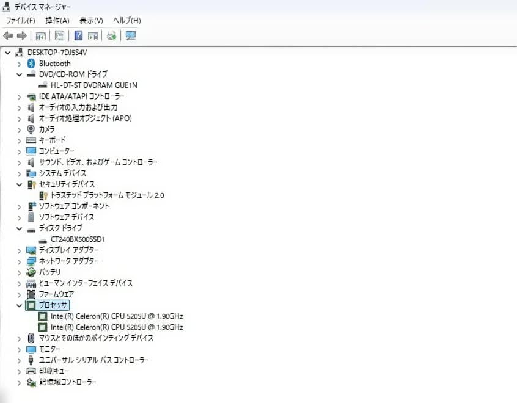The width and height of the screenshot is (517, 403).
Task: Open the 表示(V) menu
Action: coord(91,20)
